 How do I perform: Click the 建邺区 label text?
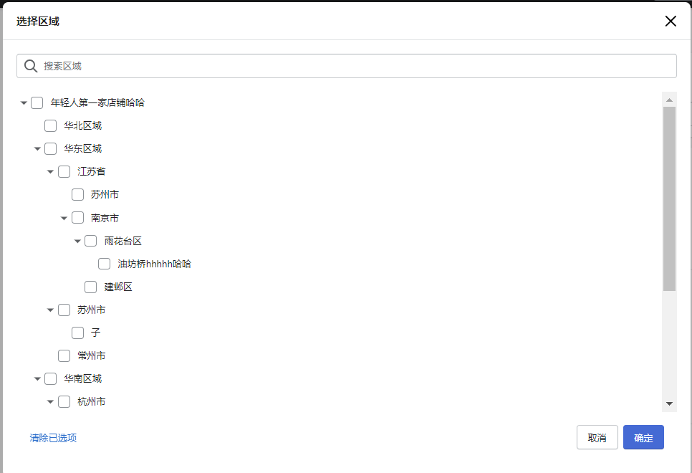click(x=118, y=287)
